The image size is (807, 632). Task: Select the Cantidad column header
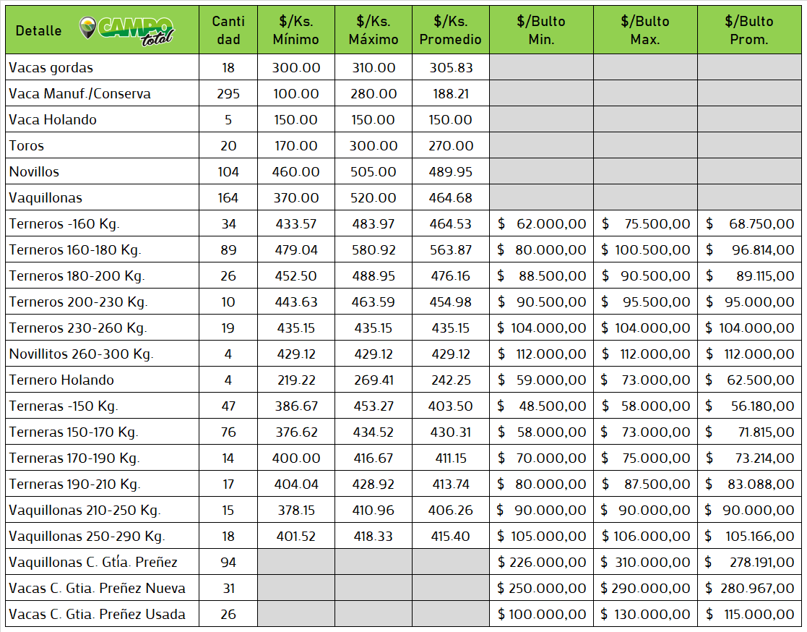click(228, 30)
